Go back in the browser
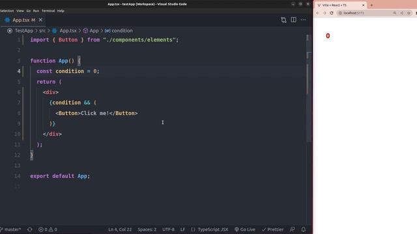Viewport: 417px width, 234px height. [318, 13]
